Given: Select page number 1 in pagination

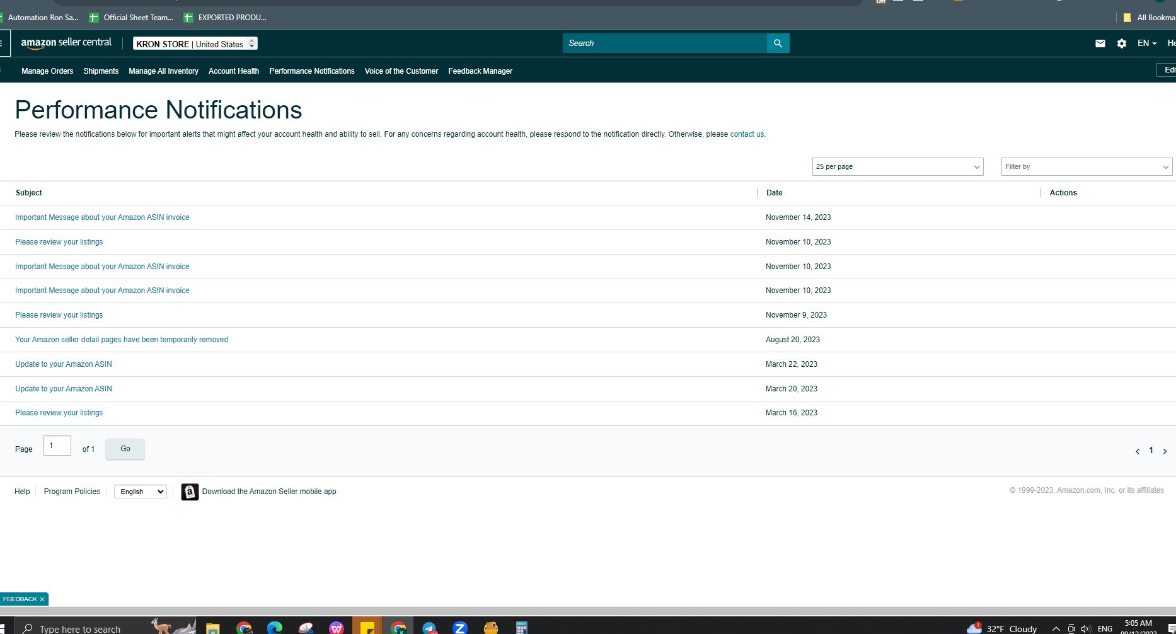Looking at the screenshot, I should [x=1151, y=451].
